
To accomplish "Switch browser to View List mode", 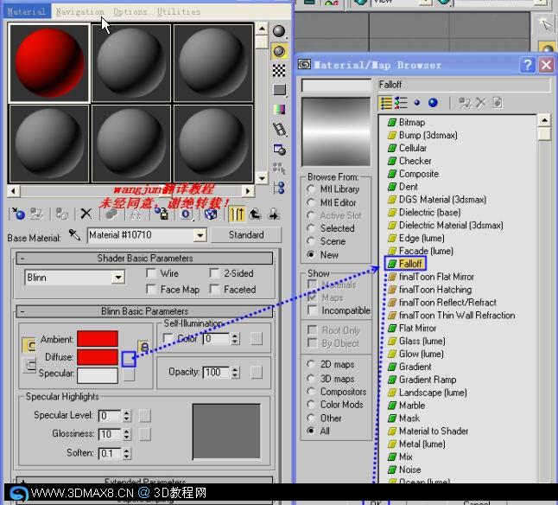I will 386,103.
